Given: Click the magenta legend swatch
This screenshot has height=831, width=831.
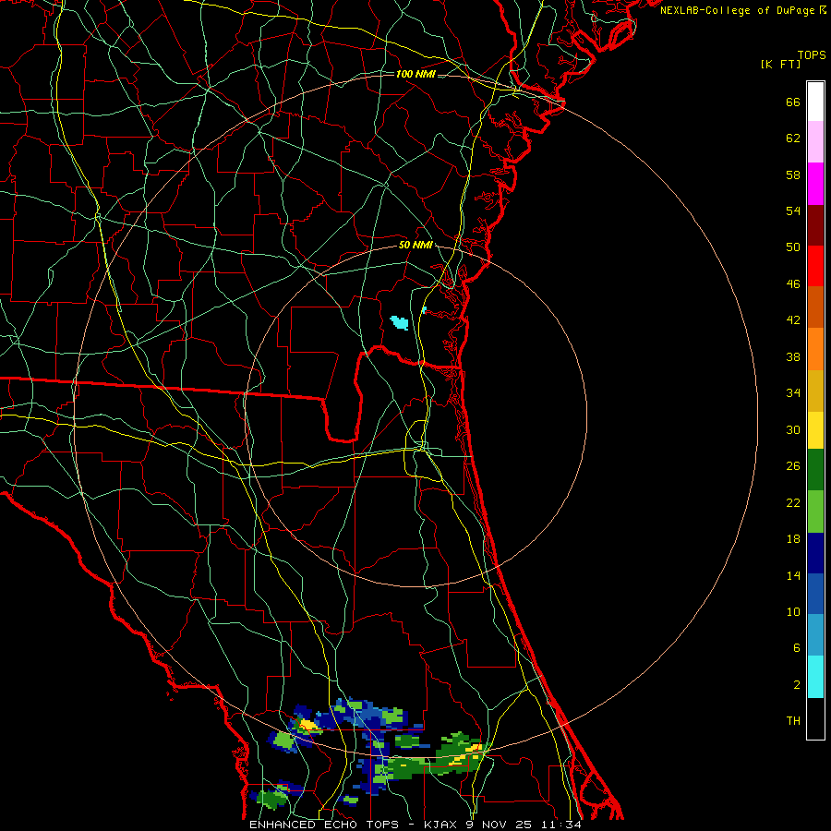Looking at the screenshot, I should click(x=815, y=184).
